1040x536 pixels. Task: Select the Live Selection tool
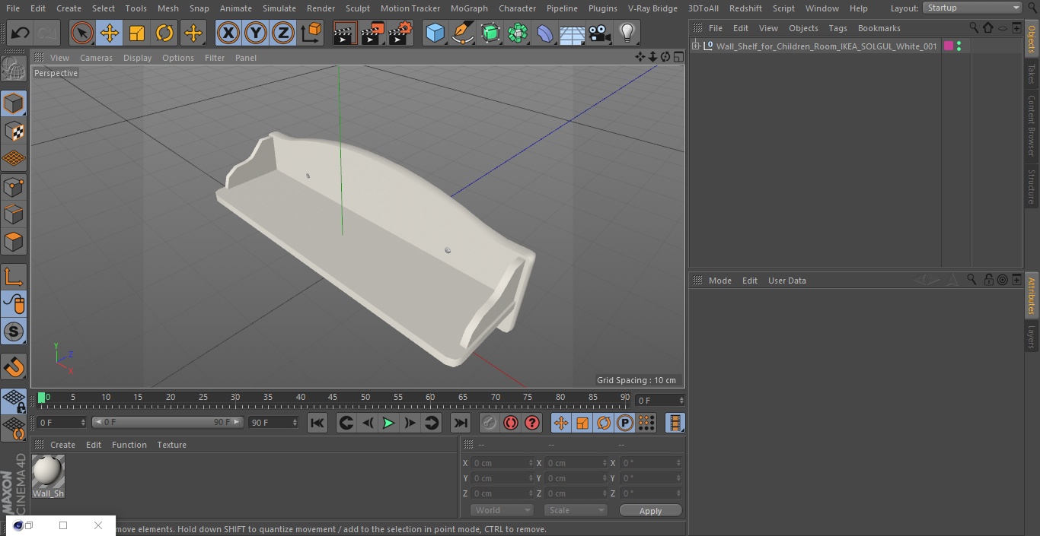click(x=82, y=33)
